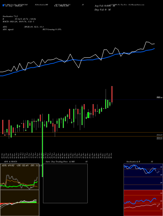Click the 'Stochastics & R' panel title
Viewport: 163px width, 216px height.
133,162
